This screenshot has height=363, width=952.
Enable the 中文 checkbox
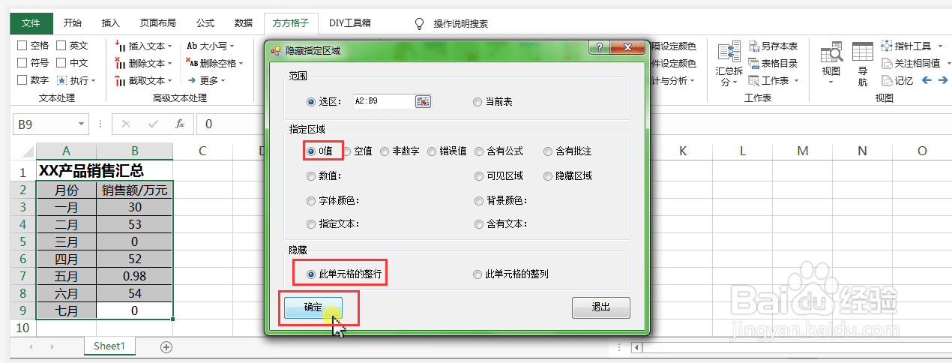[x=61, y=63]
